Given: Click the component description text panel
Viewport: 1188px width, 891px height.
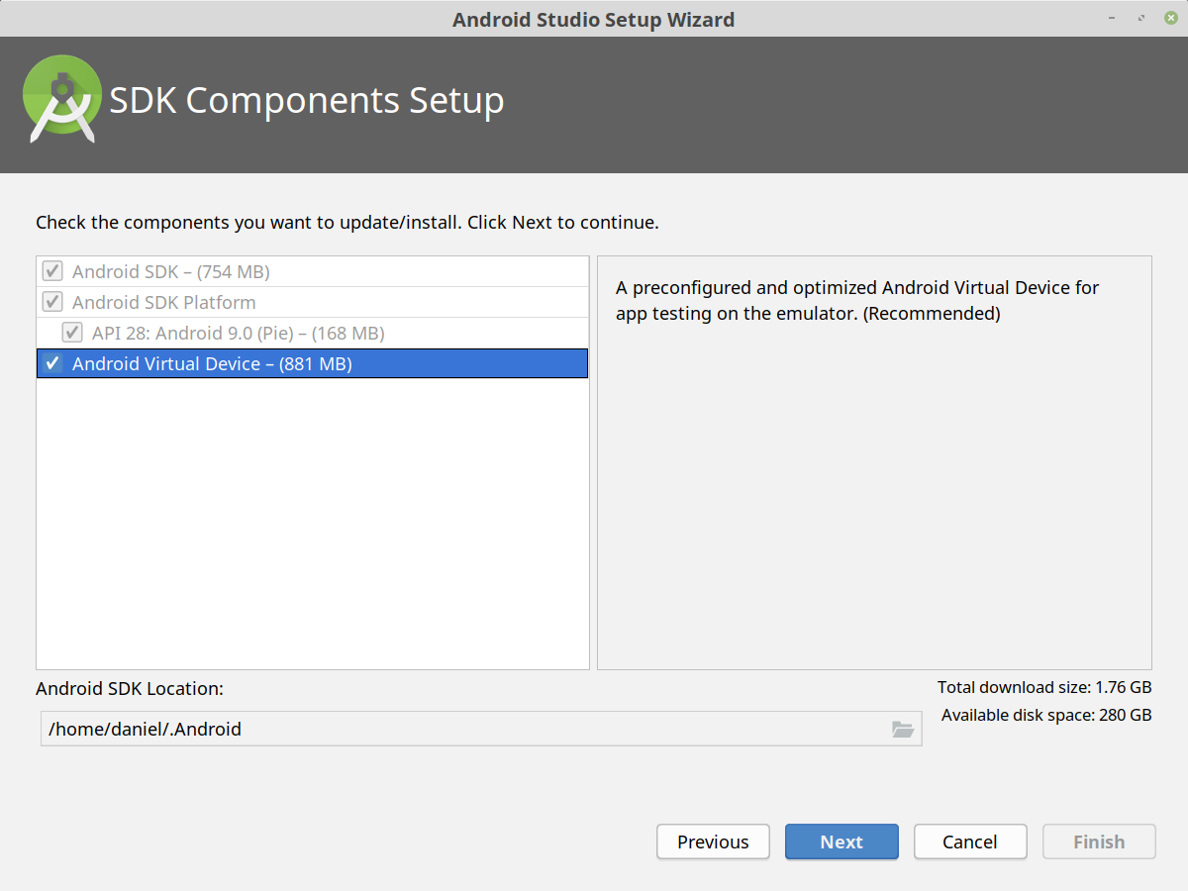Looking at the screenshot, I should click(x=874, y=462).
